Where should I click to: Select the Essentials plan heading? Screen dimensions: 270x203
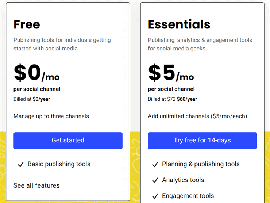click(x=179, y=24)
